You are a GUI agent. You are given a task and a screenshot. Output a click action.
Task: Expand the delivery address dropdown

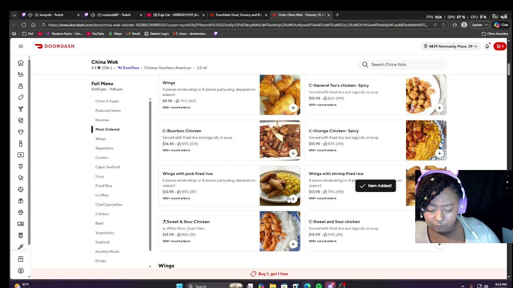coord(450,46)
